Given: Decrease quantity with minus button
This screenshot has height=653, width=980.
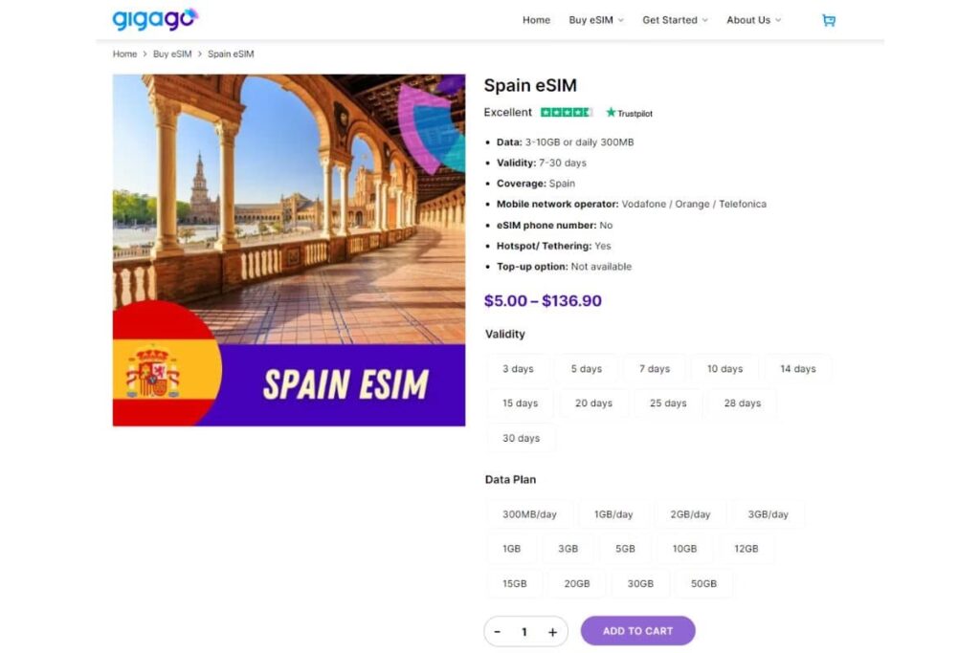Looking at the screenshot, I should point(498,632).
